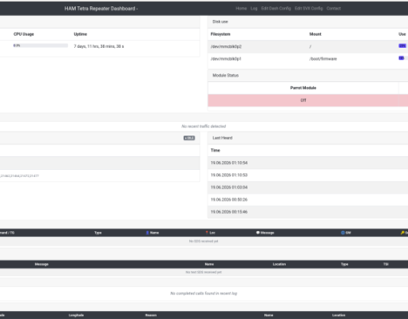
Task: Click the map pin icon beside Loc
Action: (207, 233)
